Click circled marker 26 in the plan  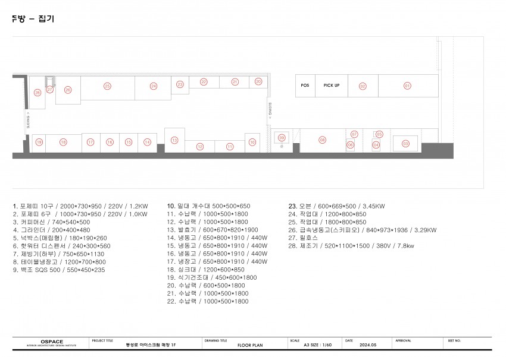[68, 90]
